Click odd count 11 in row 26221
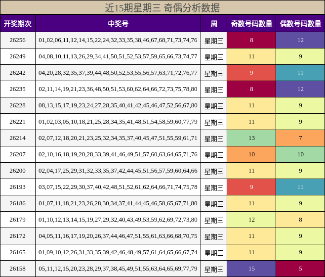 click(x=251, y=122)
